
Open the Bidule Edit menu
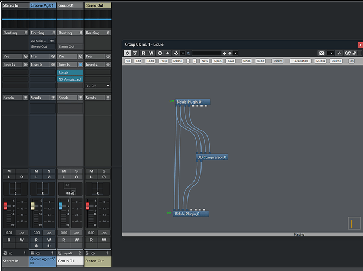pyautogui.click(x=138, y=61)
